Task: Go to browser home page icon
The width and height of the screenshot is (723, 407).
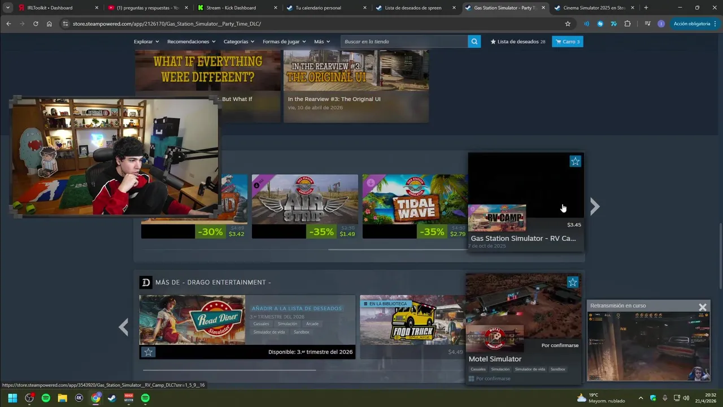Action: pos(49,24)
